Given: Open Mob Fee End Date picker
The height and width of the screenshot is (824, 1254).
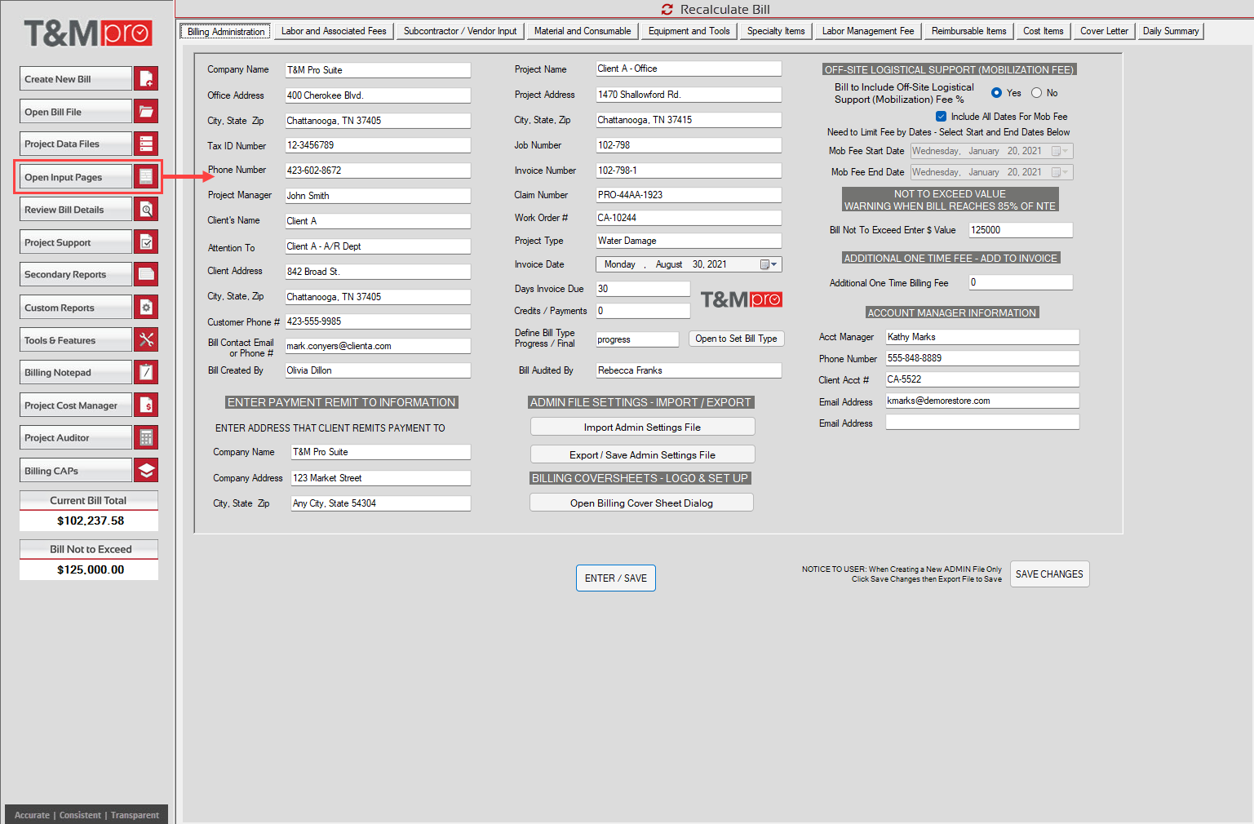Looking at the screenshot, I should [x=1060, y=172].
